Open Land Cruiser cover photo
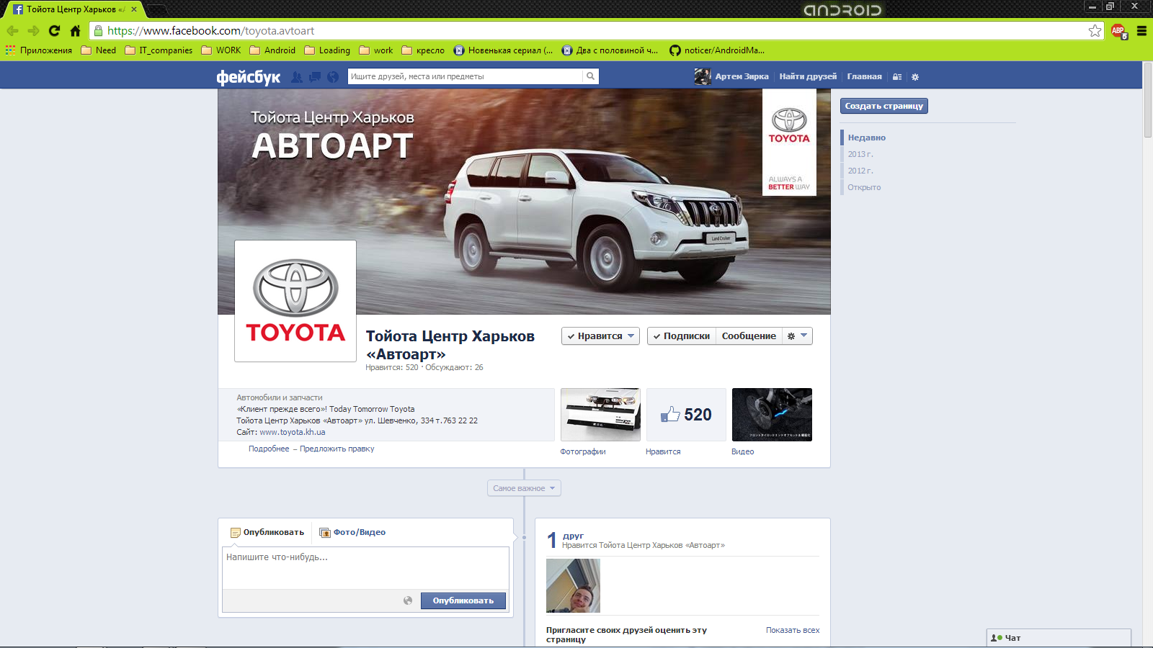 (524, 202)
